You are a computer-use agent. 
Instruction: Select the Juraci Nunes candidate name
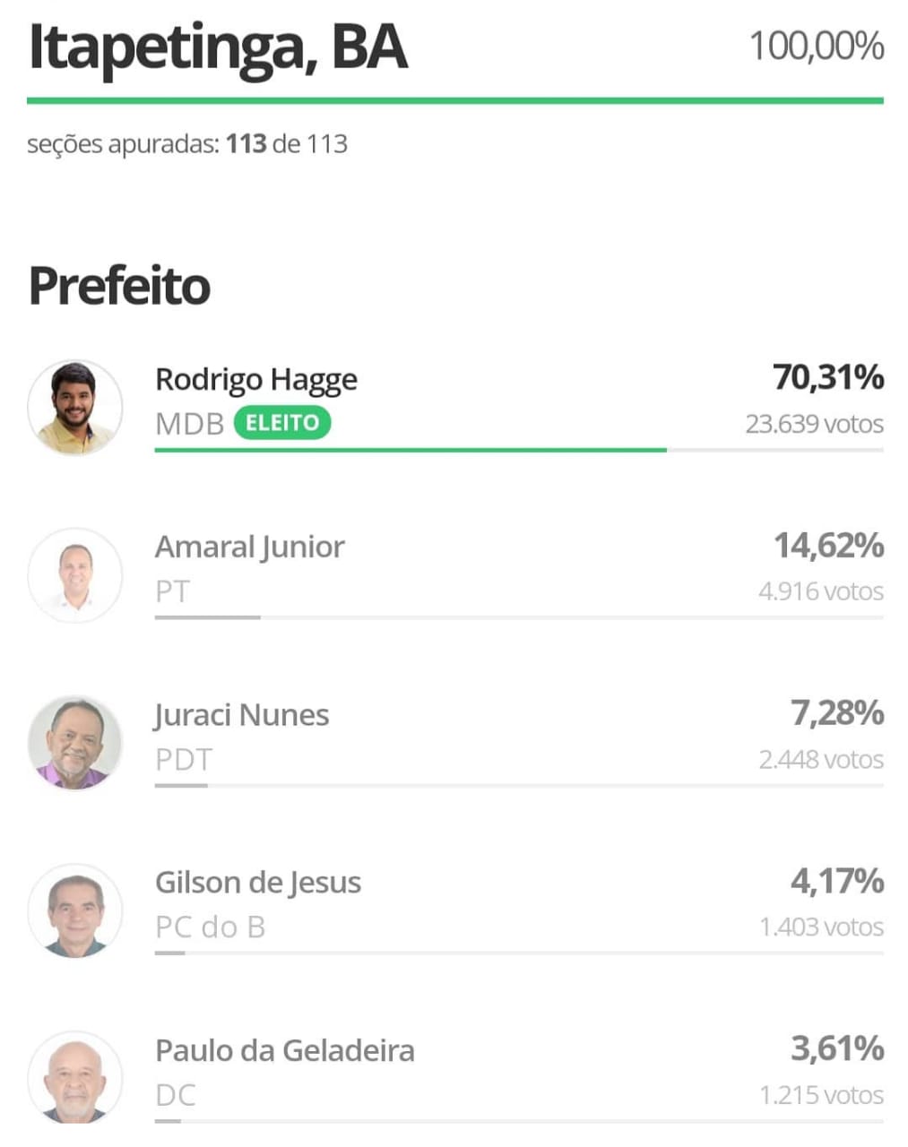click(x=242, y=715)
